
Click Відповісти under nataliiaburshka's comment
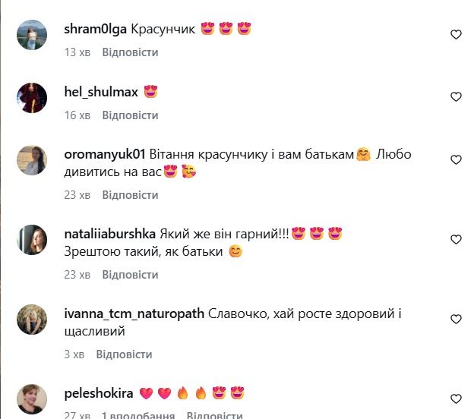(x=130, y=275)
